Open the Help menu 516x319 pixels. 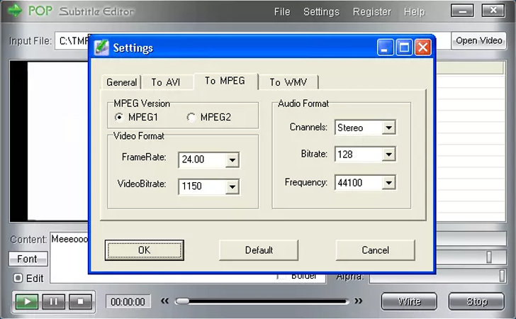[x=415, y=12]
